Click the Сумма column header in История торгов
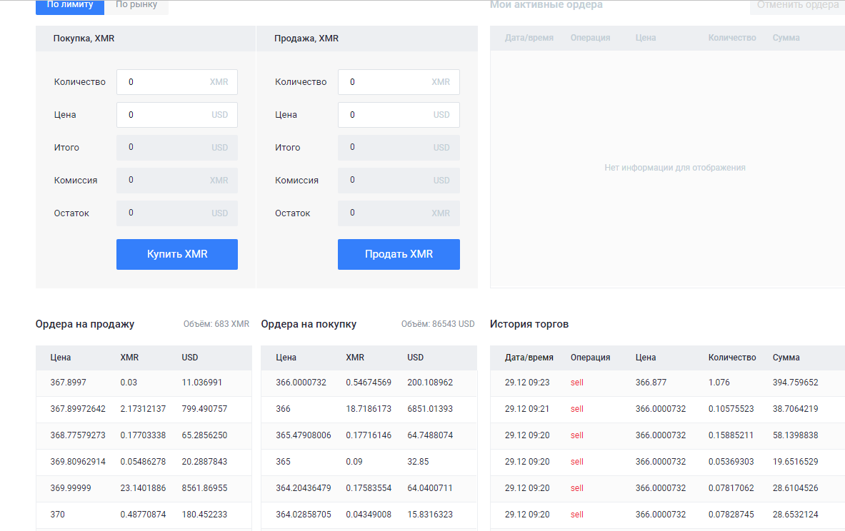The image size is (845, 531). [x=786, y=358]
